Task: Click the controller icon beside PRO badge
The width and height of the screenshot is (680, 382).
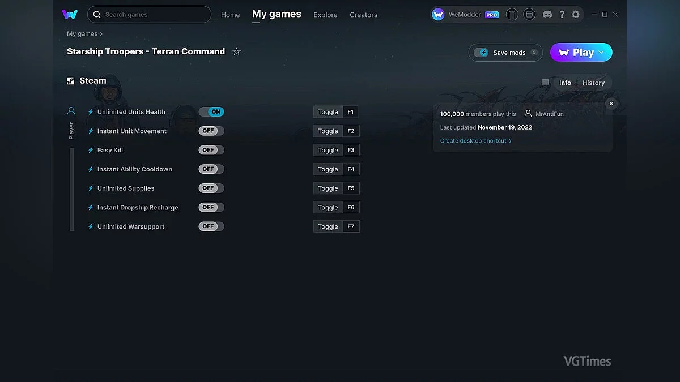Action: tap(512, 15)
